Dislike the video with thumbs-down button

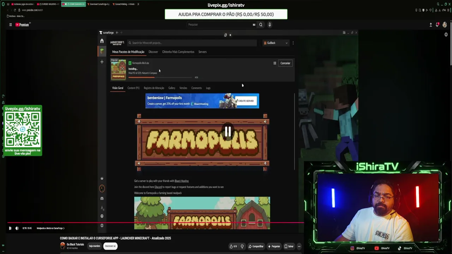242,246
